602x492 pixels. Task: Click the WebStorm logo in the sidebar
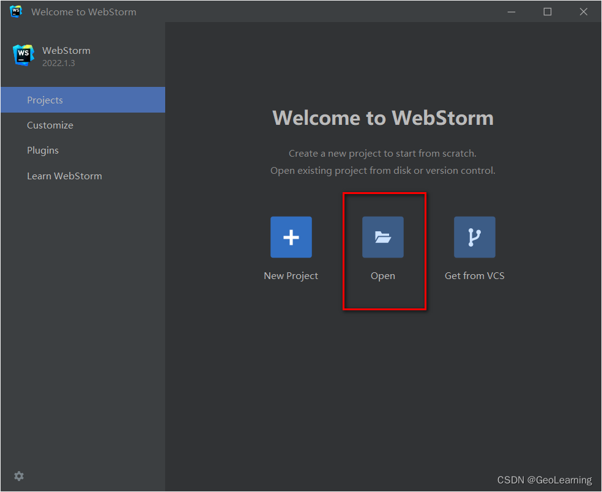[x=23, y=55]
